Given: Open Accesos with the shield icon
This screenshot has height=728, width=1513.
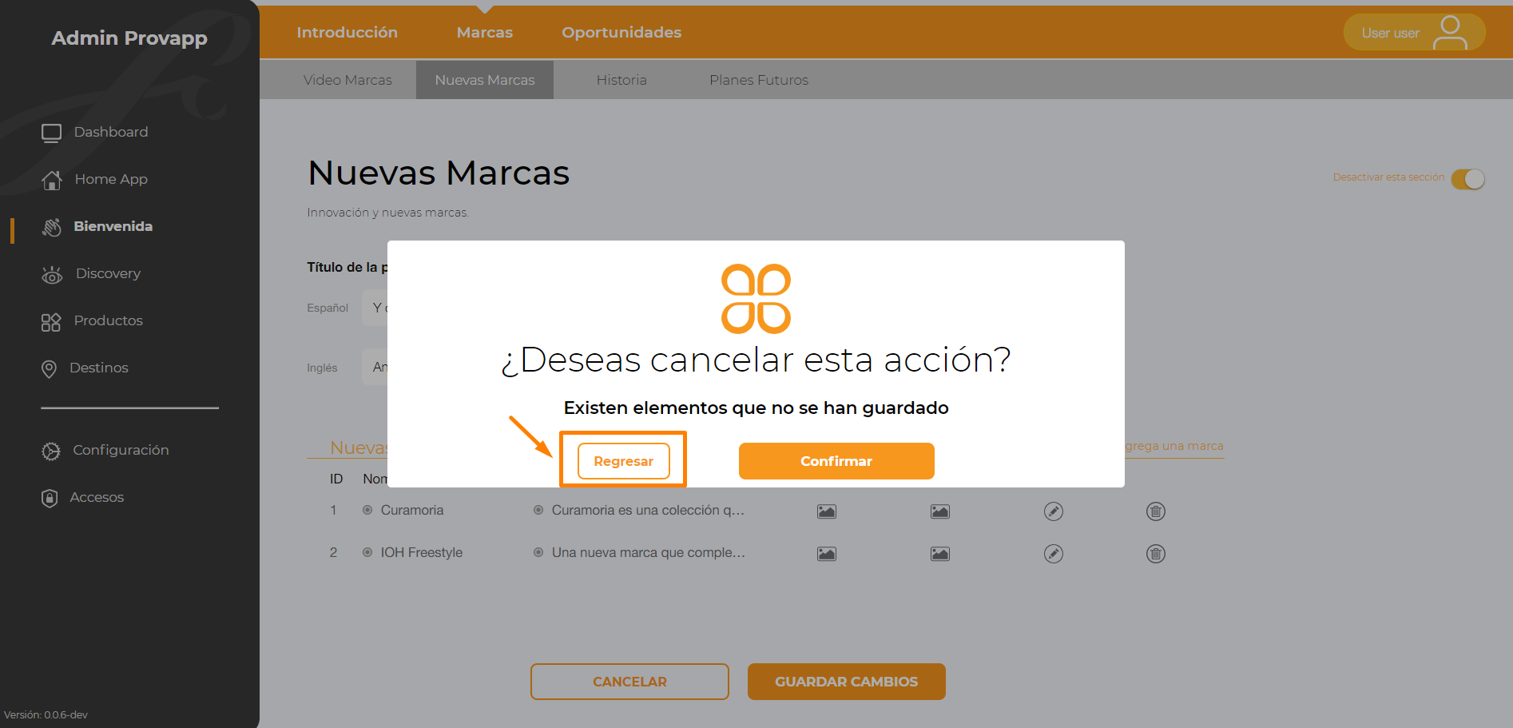Looking at the screenshot, I should point(83,497).
